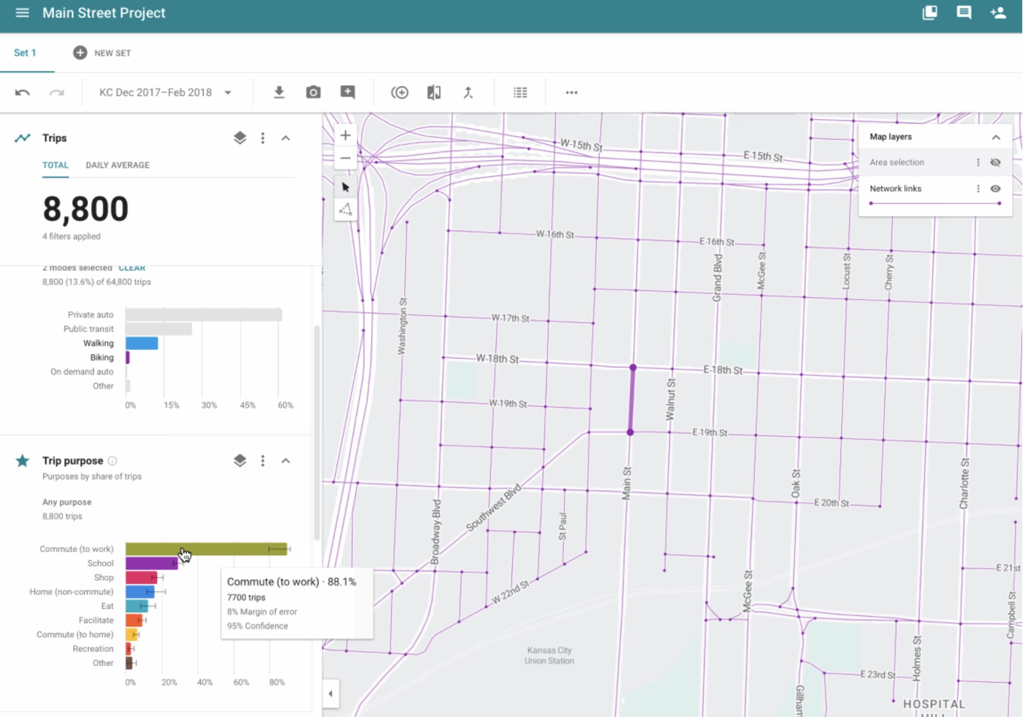This screenshot has height=717, width=1023.
Task: Click the '8,800 (13.6%) of 64,800 trips' text
Action: (97, 282)
